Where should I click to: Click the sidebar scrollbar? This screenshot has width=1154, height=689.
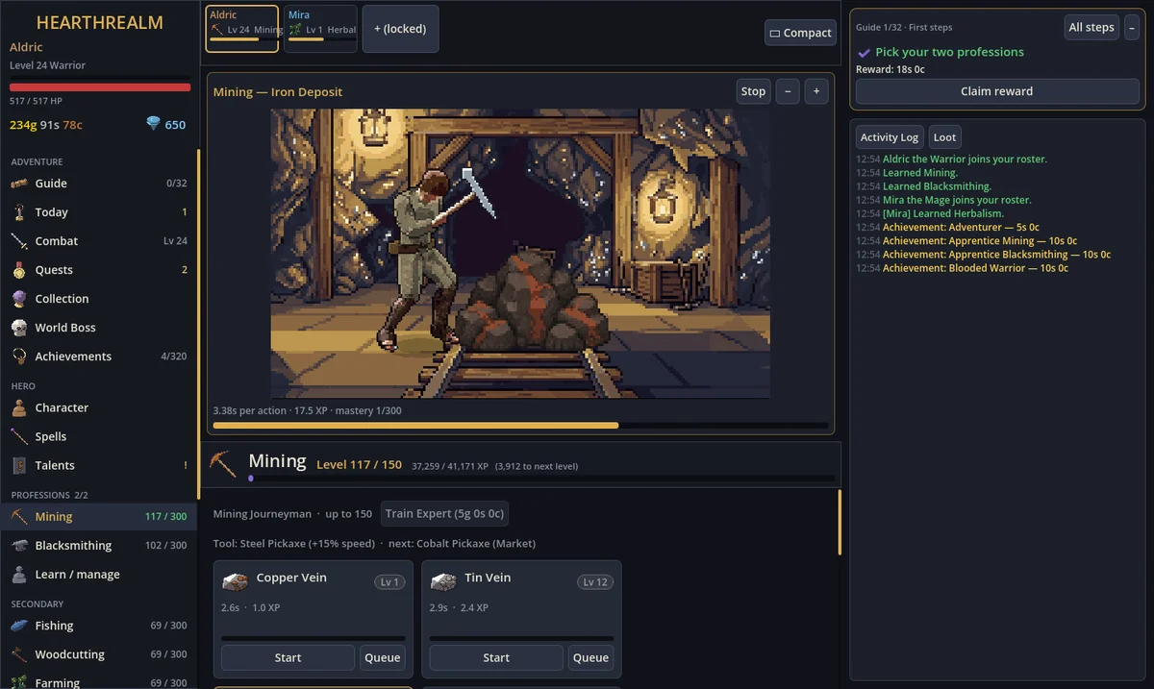tap(199, 324)
